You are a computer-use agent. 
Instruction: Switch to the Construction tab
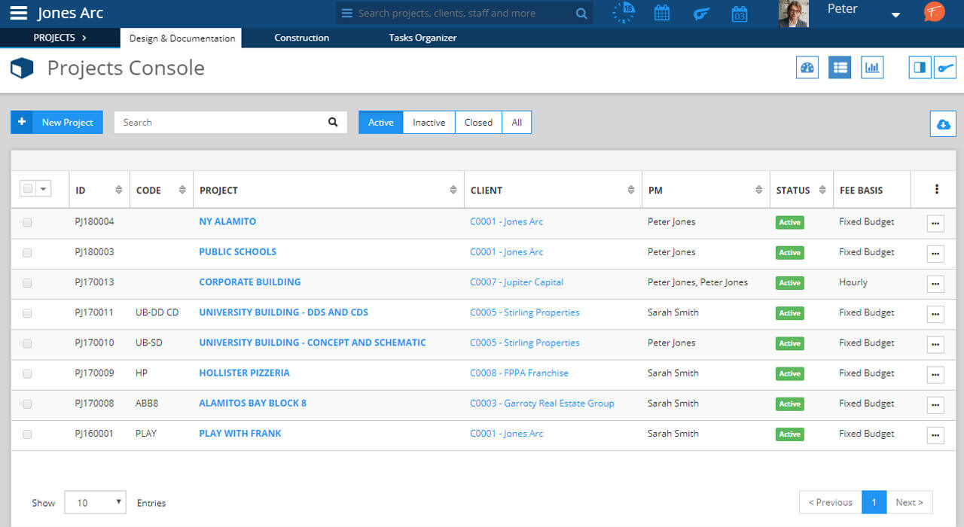[x=301, y=38]
